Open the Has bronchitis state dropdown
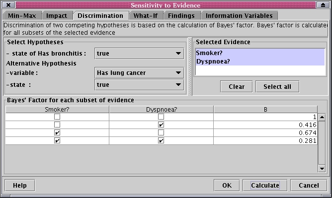 [x=139, y=54]
